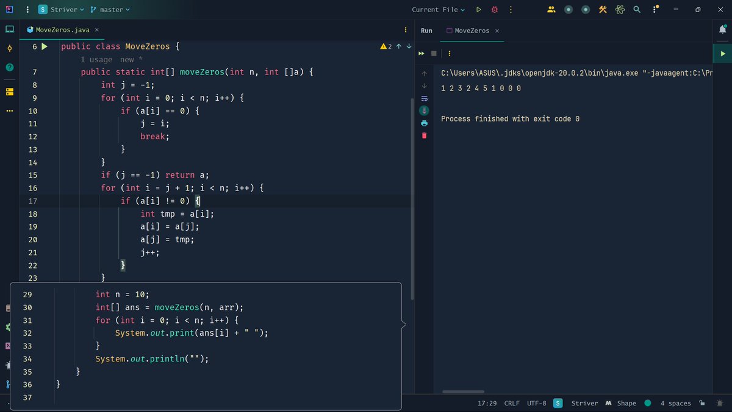
Task: Open the IDE main menu hamburger icon
Action: pyautogui.click(x=28, y=10)
